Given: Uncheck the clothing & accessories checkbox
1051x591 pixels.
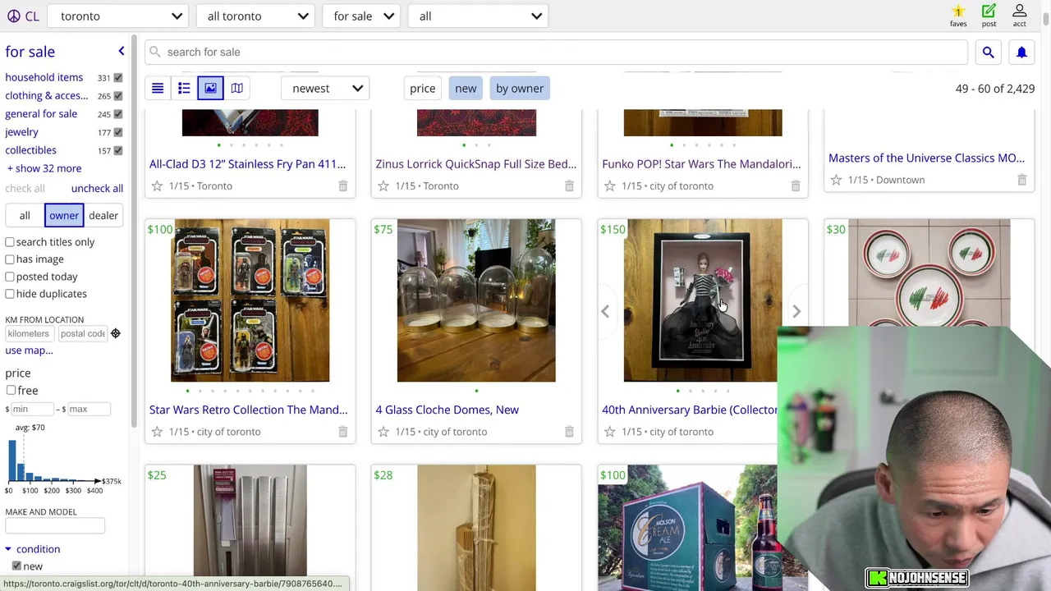Looking at the screenshot, I should coord(118,96).
